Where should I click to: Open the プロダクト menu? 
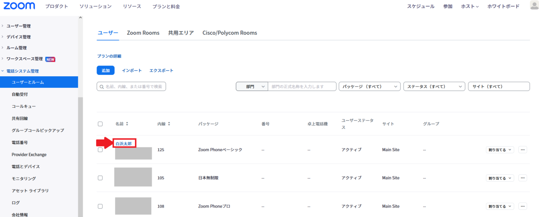click(56, 6)
